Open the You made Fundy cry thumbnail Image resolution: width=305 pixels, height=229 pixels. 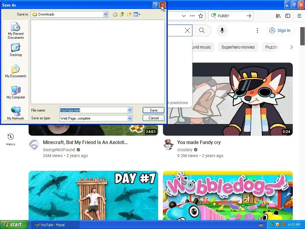[x=242, y=99]
